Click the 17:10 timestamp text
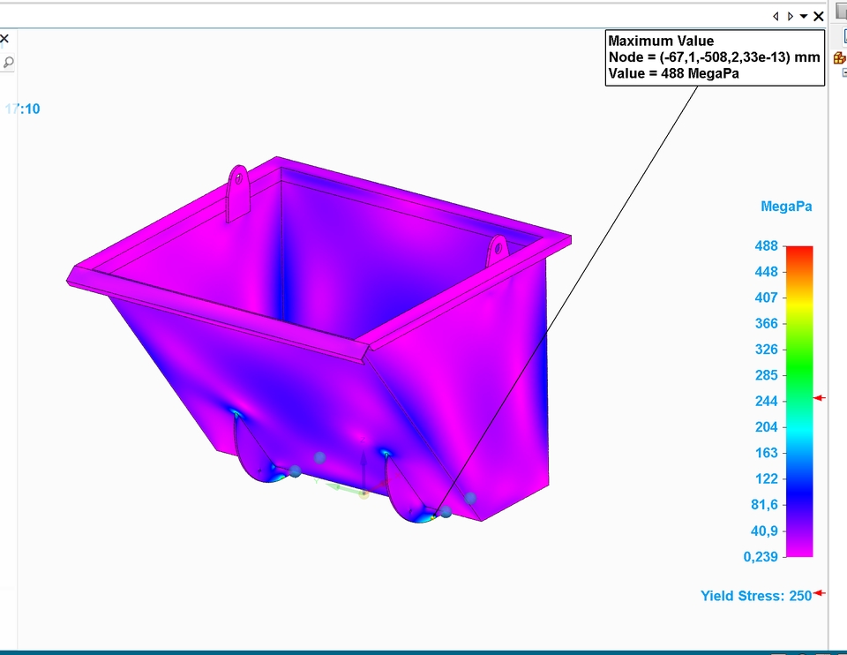The width and height of the screenshot is (847, 655). [24, 109]
